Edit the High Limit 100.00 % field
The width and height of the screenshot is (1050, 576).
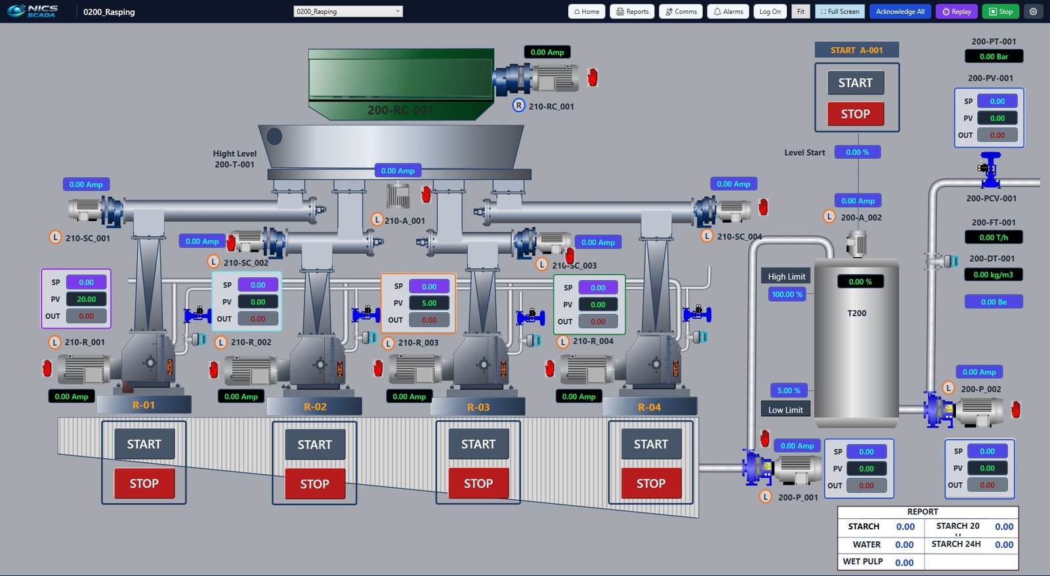(787, 294)
